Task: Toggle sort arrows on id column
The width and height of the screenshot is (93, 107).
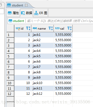Action: (30, 28)
